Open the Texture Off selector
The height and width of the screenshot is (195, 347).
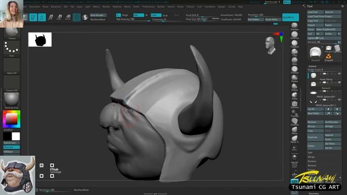11,83
